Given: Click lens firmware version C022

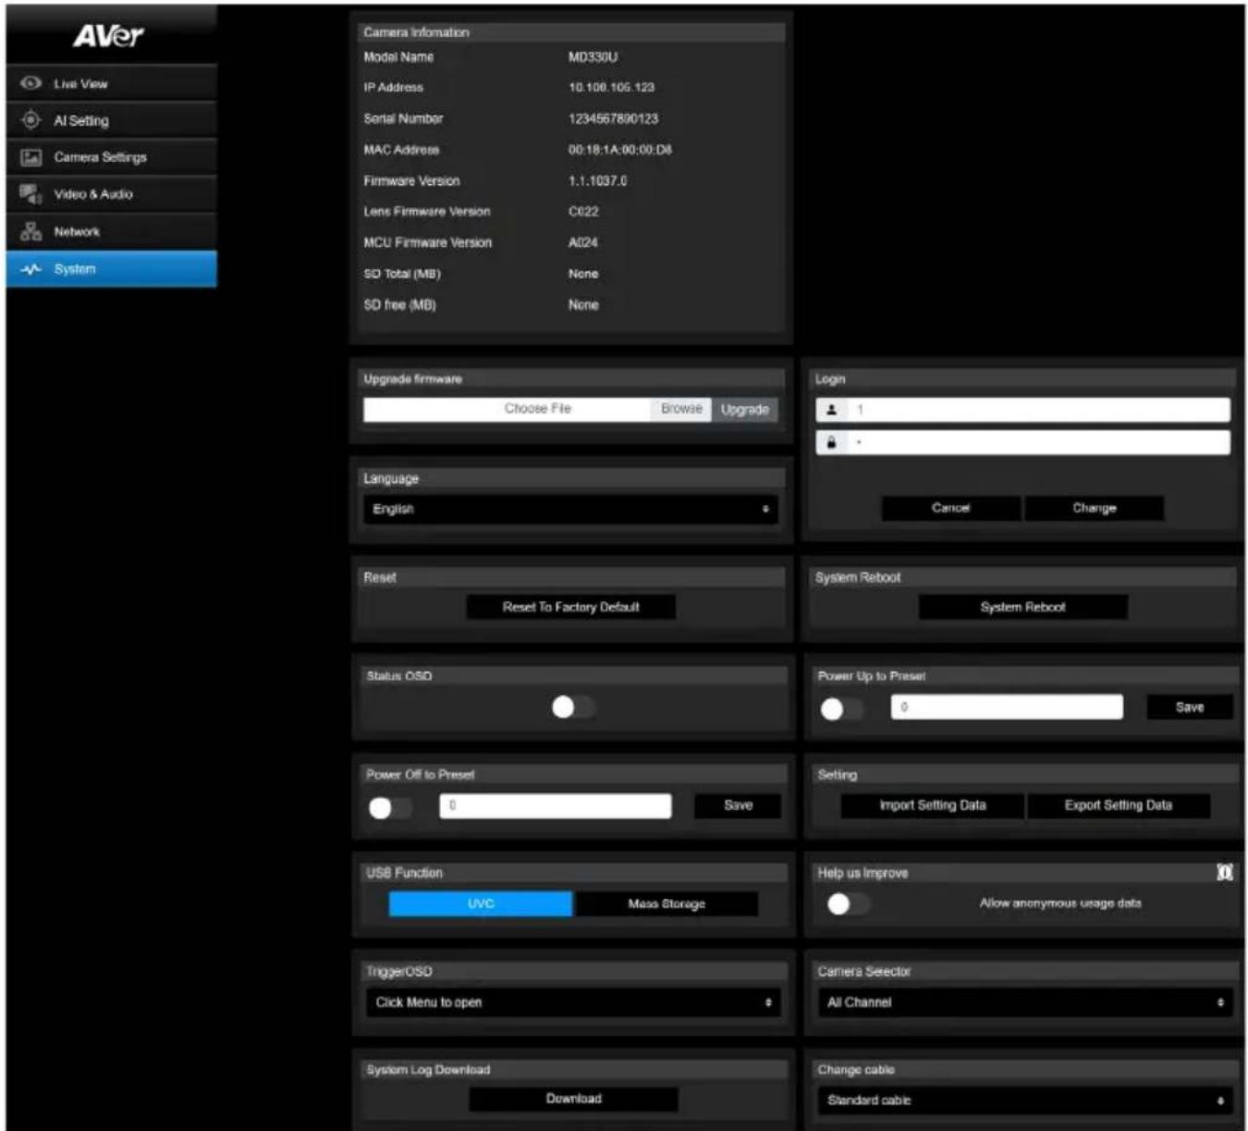Looking at the screenshot, I should (x=583, y=212).
